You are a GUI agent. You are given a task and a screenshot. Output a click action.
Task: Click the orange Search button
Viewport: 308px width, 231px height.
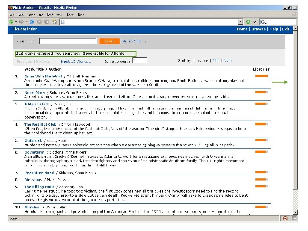click(x=110, y=41)
